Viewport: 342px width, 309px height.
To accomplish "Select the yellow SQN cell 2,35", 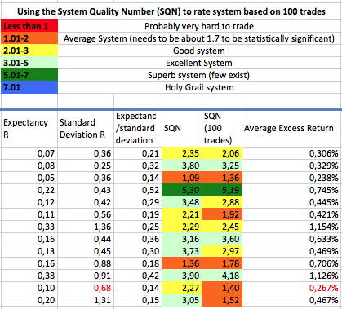I will click(182, 153).
